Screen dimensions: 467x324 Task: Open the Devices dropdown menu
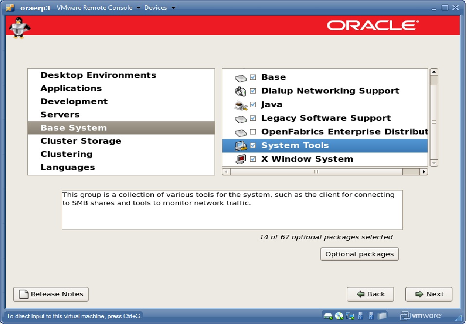[x=160, y=8]
